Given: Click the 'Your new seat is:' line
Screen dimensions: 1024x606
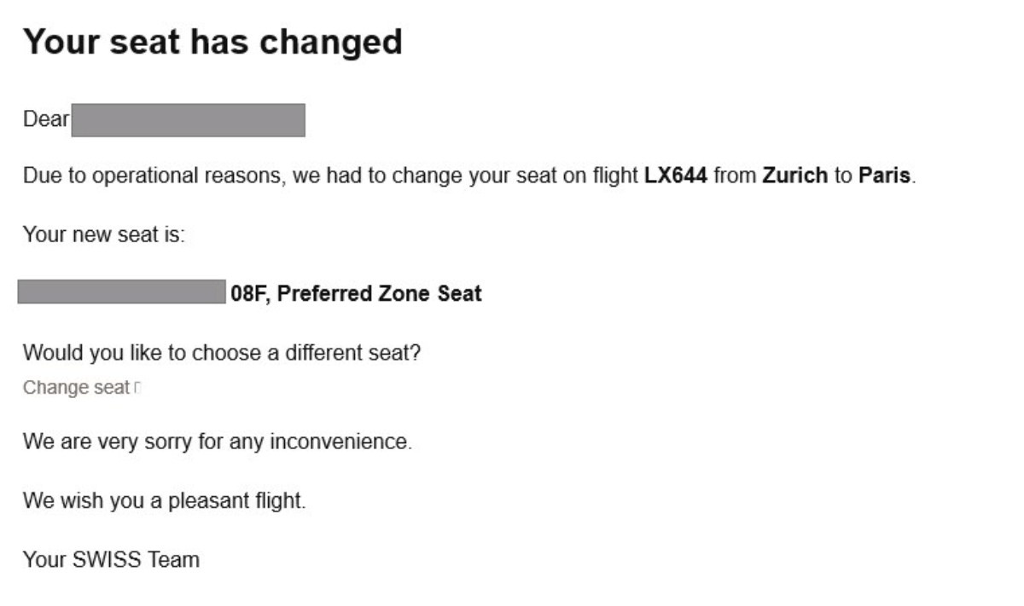Looking at the screenshot, I should (x=103, y=234).
